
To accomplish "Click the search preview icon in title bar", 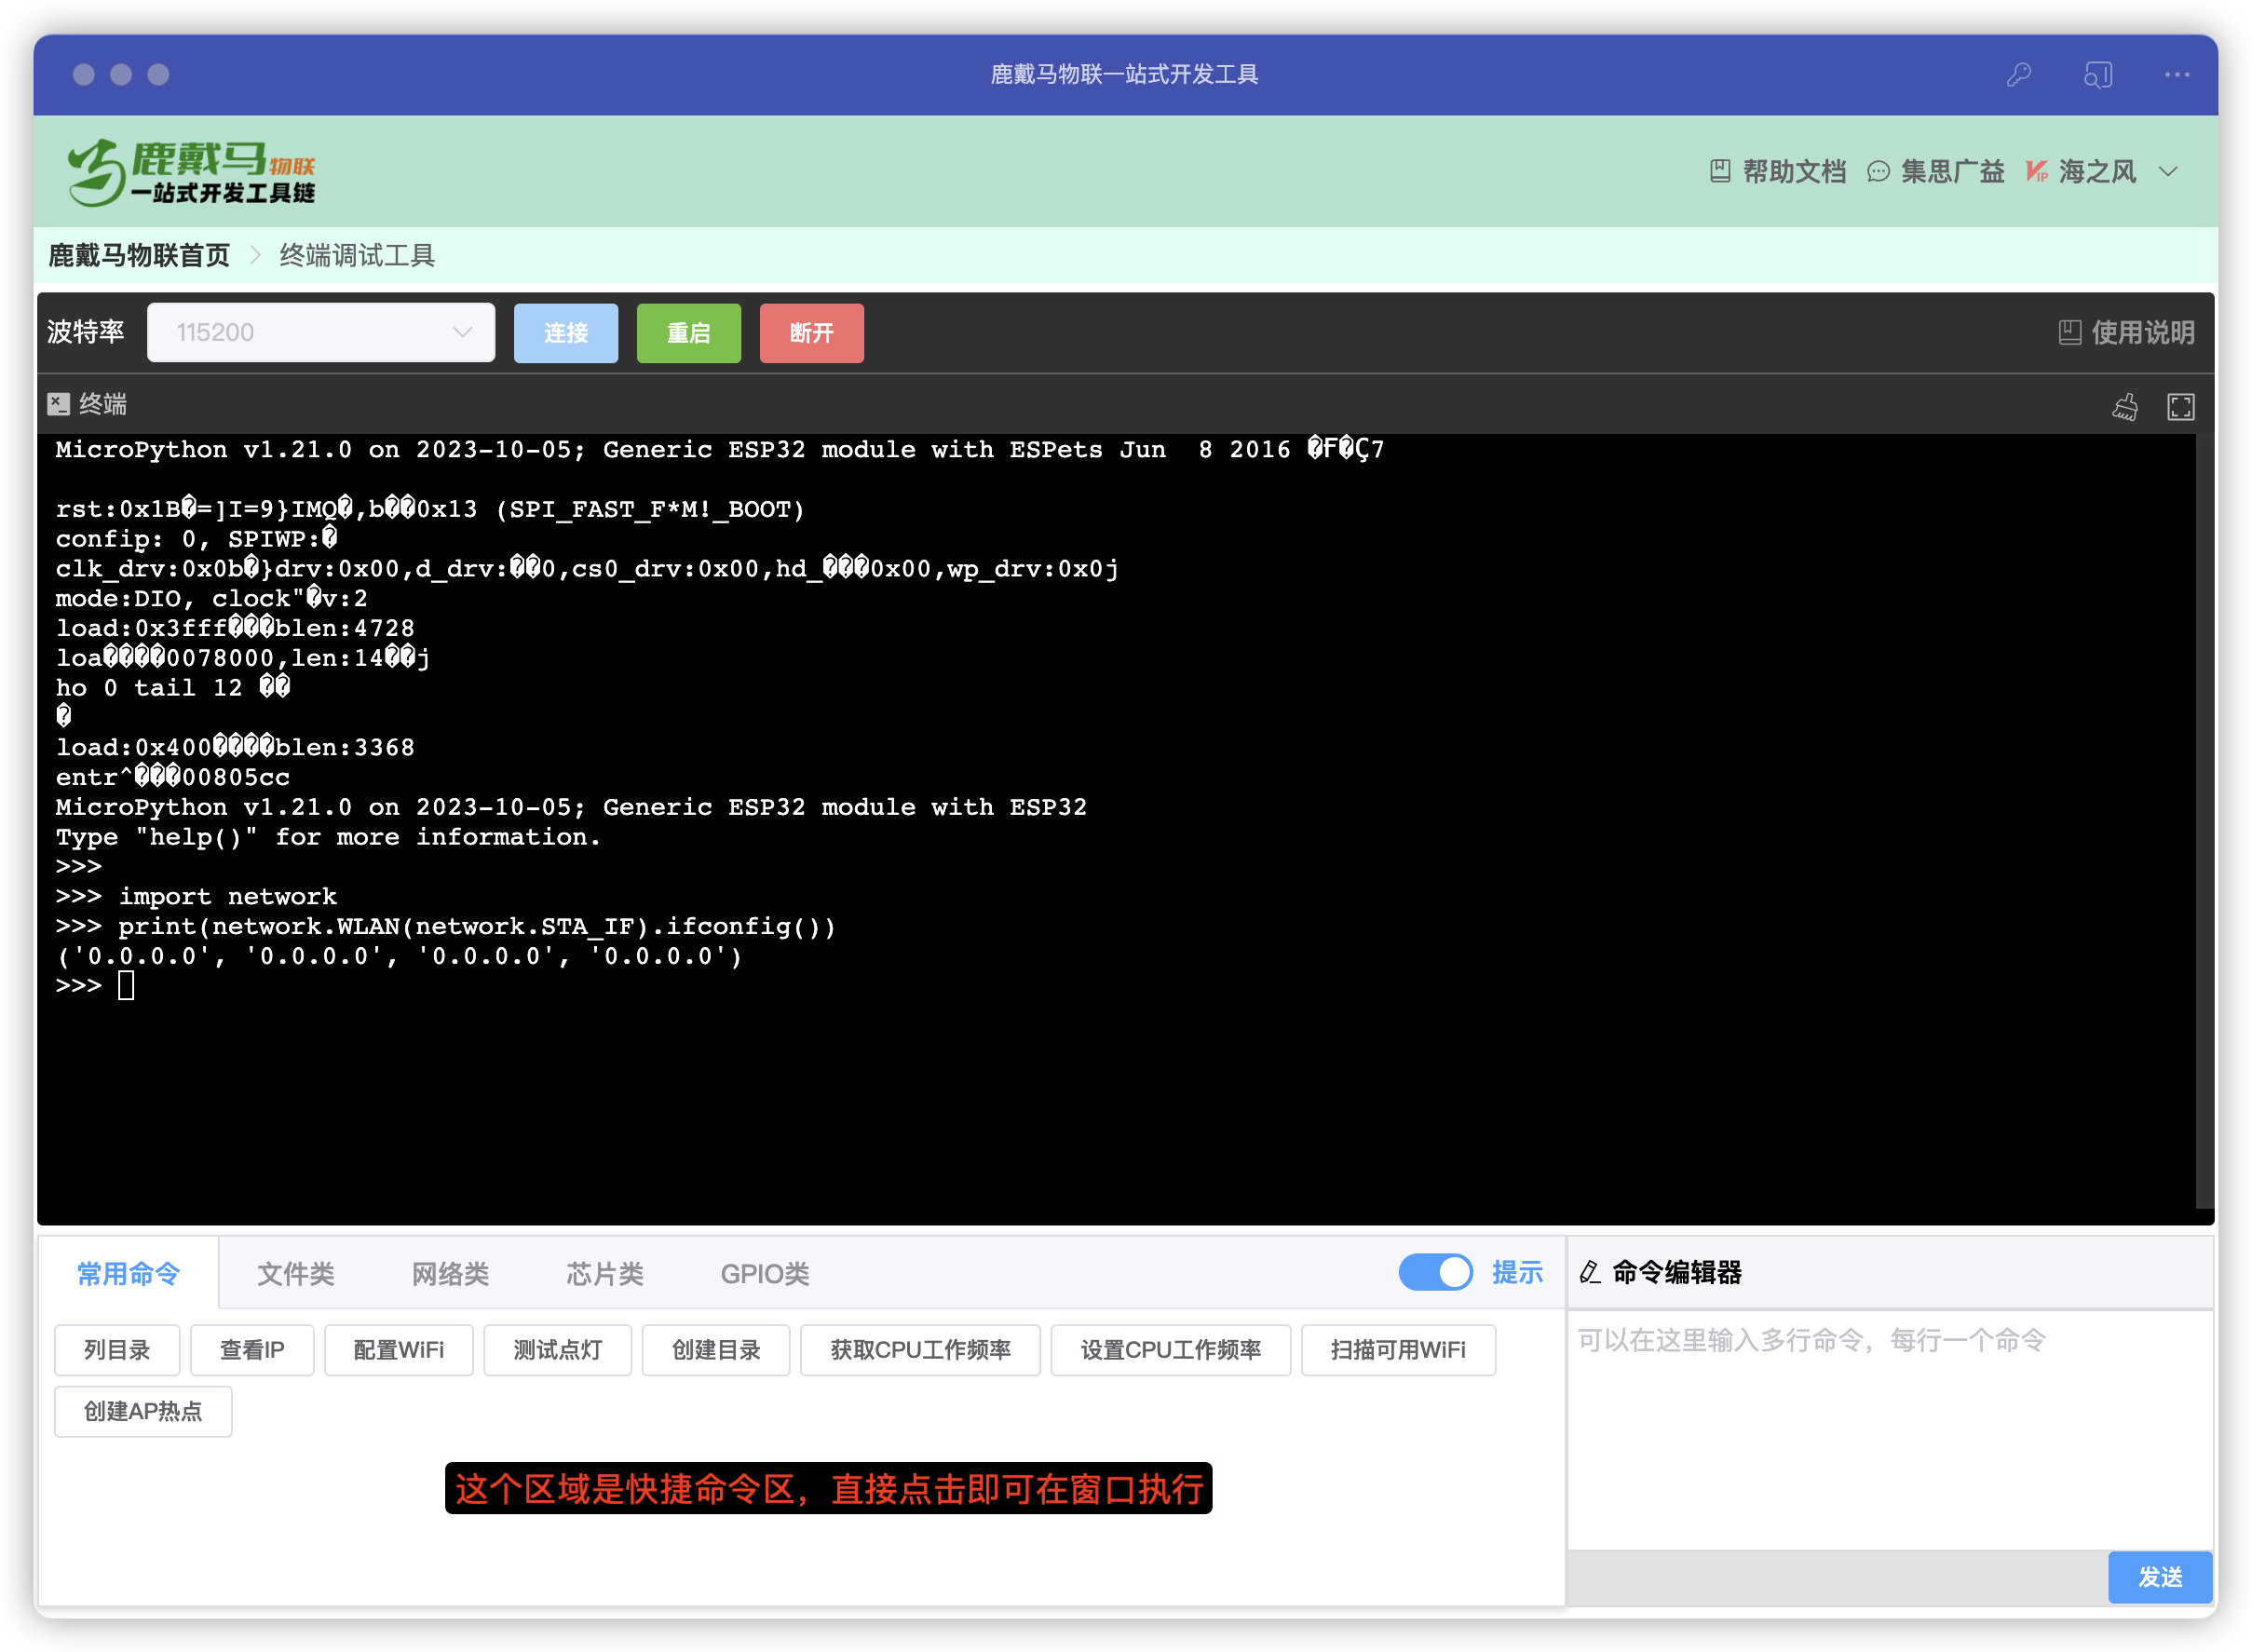I will click(x=2098, y=74).
